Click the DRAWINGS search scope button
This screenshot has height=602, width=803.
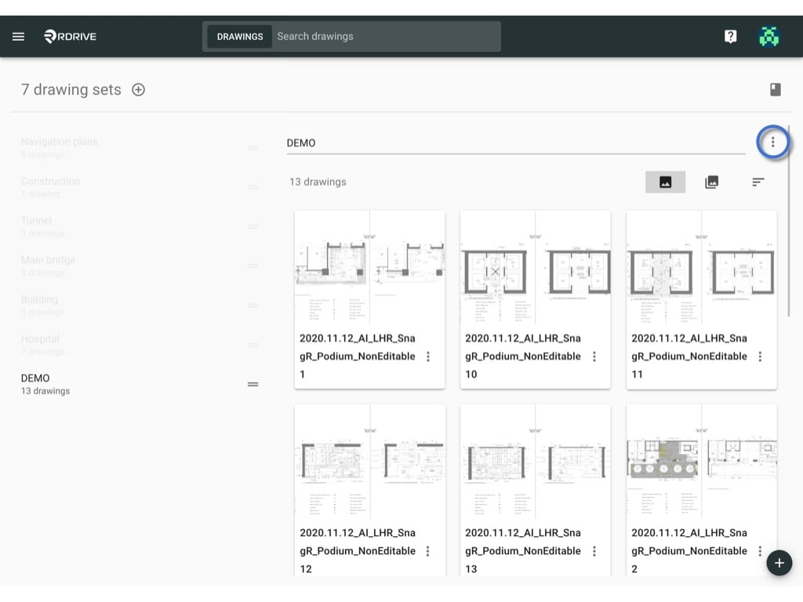click(240, 37)
